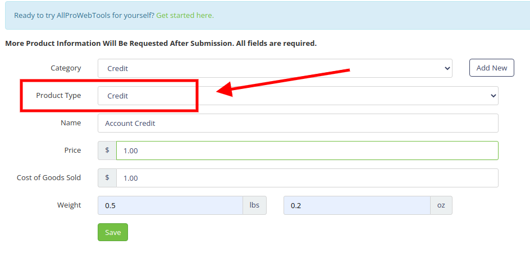Select the Cost of Goods Sold field
The width and height of the screenshot is (530, 254).
307,178
